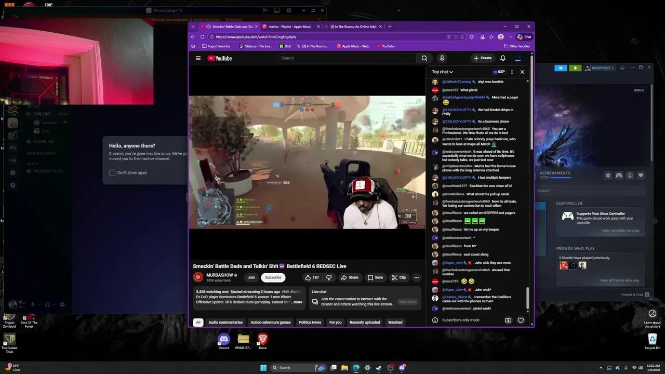This screenshot has height=374, width=665.
Task: Save video to playlist
Action: [x=375, y=277]
